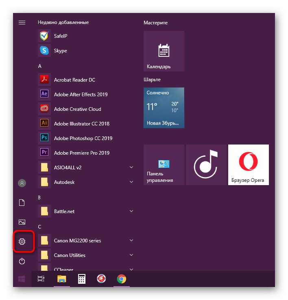Launch Adobe Photoshop CC 2019

click(85, 138)
